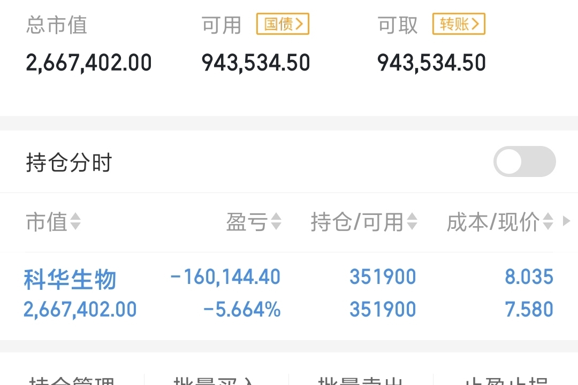Select the 批量买入 tab
The height and width of the screenshot is (385, 578).
pos(216,381)
